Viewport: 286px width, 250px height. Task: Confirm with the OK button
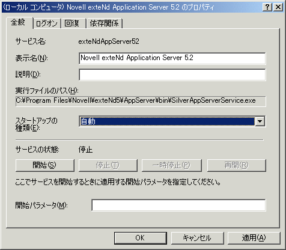141,238
